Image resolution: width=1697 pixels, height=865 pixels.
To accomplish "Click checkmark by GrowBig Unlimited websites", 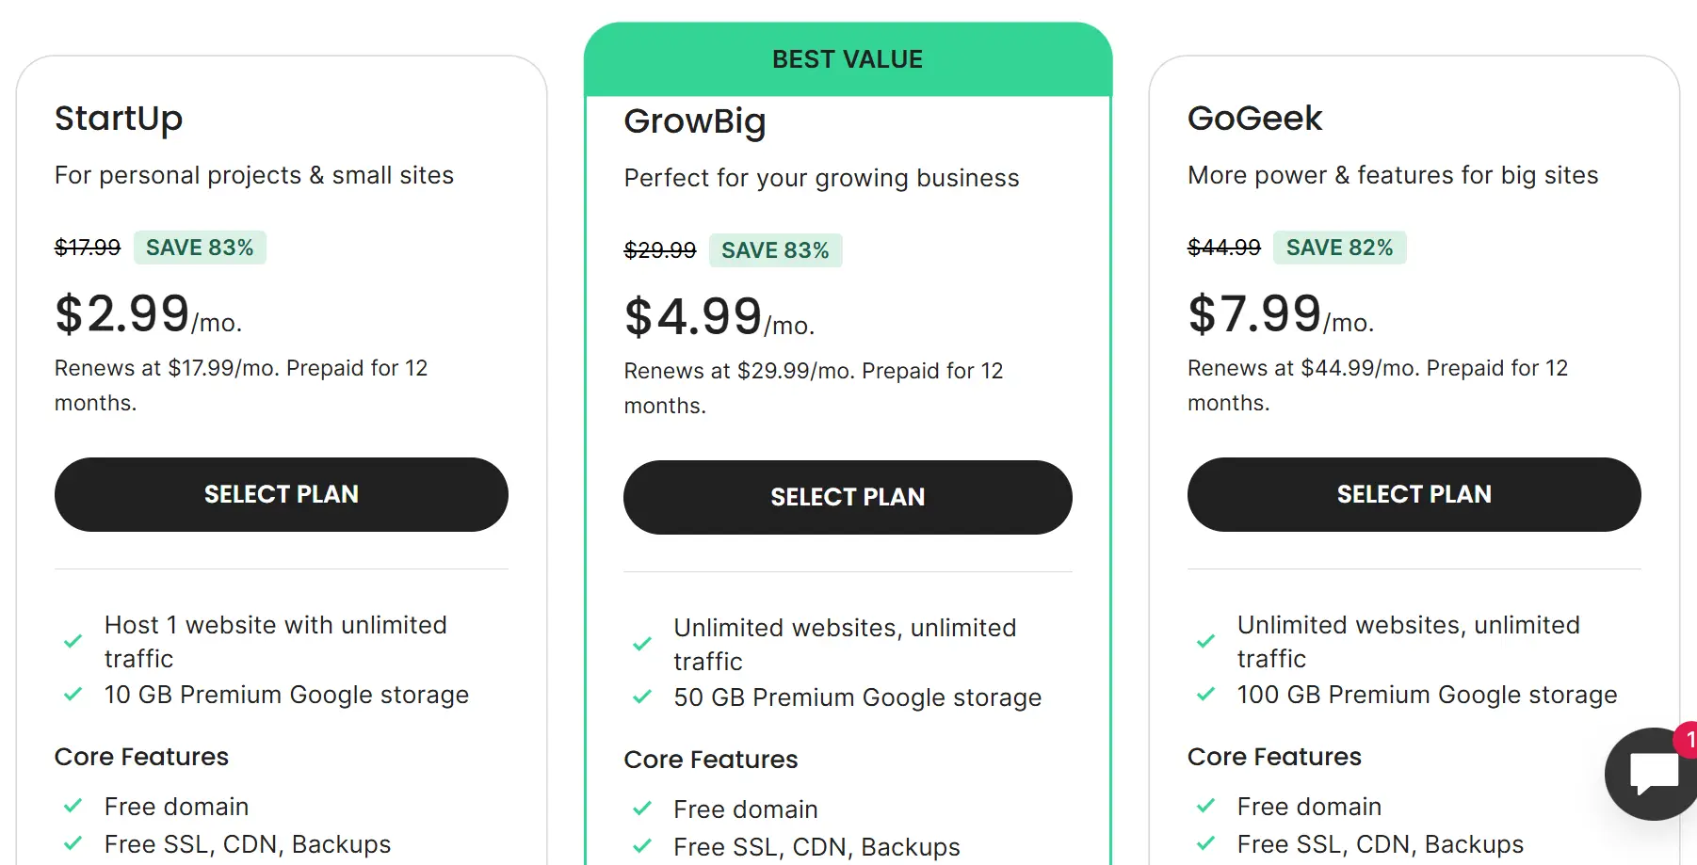I will click(x=642, y=645).
